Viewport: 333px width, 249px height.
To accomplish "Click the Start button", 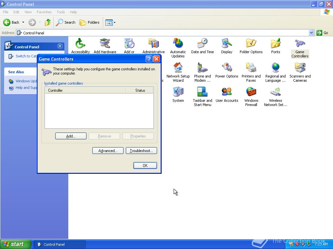I will tap(16, 244).
